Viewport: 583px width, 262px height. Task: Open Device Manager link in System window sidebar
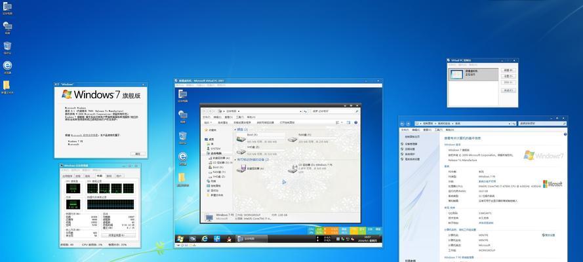[x=411, y=144]
